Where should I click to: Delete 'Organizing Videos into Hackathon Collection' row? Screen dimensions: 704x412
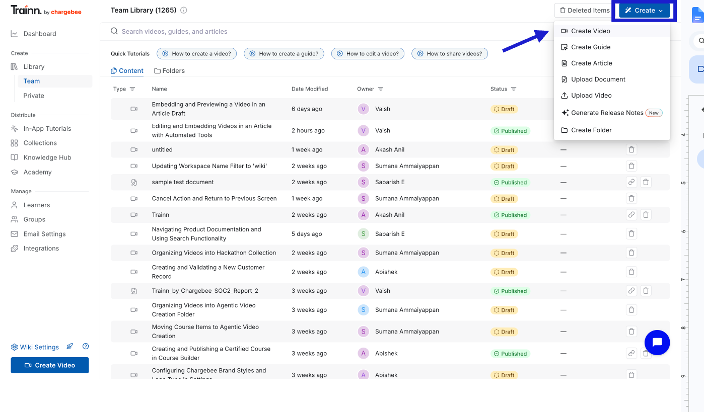coord(631,253)
